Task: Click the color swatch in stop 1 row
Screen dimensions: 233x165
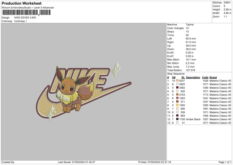Action: click(177, 81)
